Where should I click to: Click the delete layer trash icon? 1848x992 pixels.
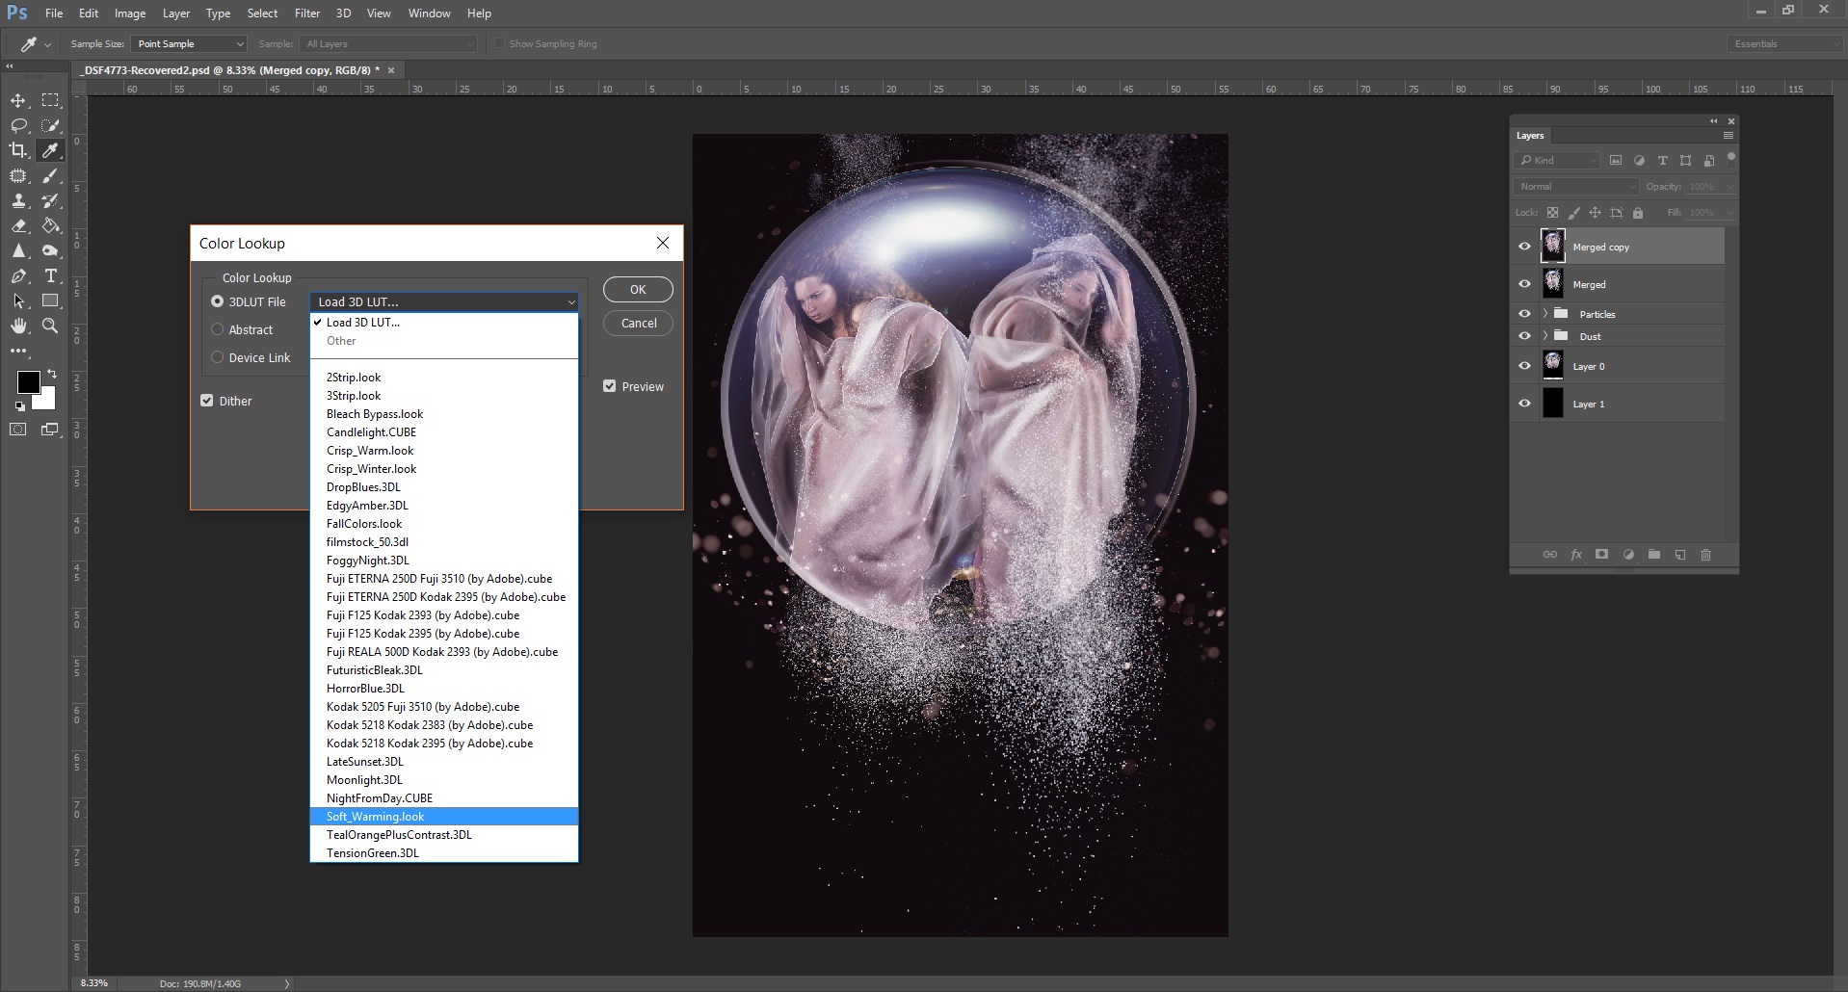1705,555
